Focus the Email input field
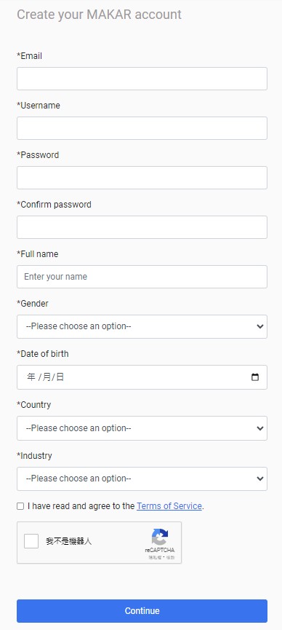The image size is (282, 630). (x=142, y=79)
